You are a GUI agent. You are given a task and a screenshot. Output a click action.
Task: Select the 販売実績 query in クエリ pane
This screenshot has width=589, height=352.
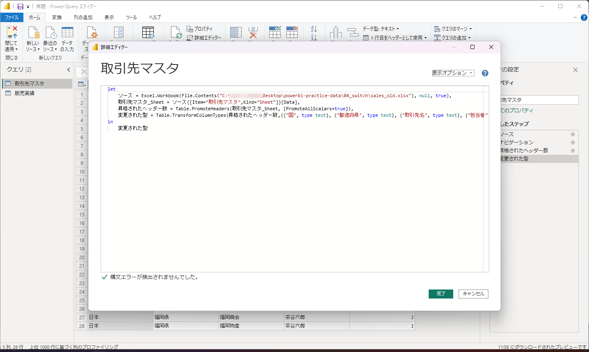click(x=37, y=93)
